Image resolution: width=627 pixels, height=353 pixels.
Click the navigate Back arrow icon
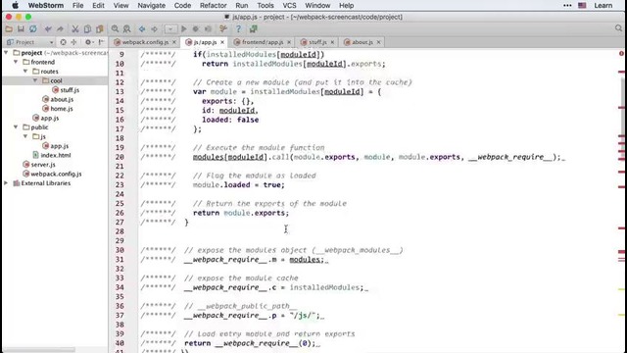[142, 28]
